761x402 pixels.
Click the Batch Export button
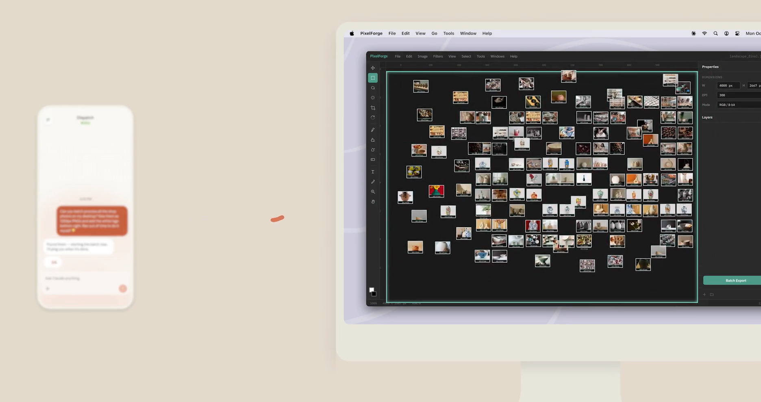[x=735, y=280]
